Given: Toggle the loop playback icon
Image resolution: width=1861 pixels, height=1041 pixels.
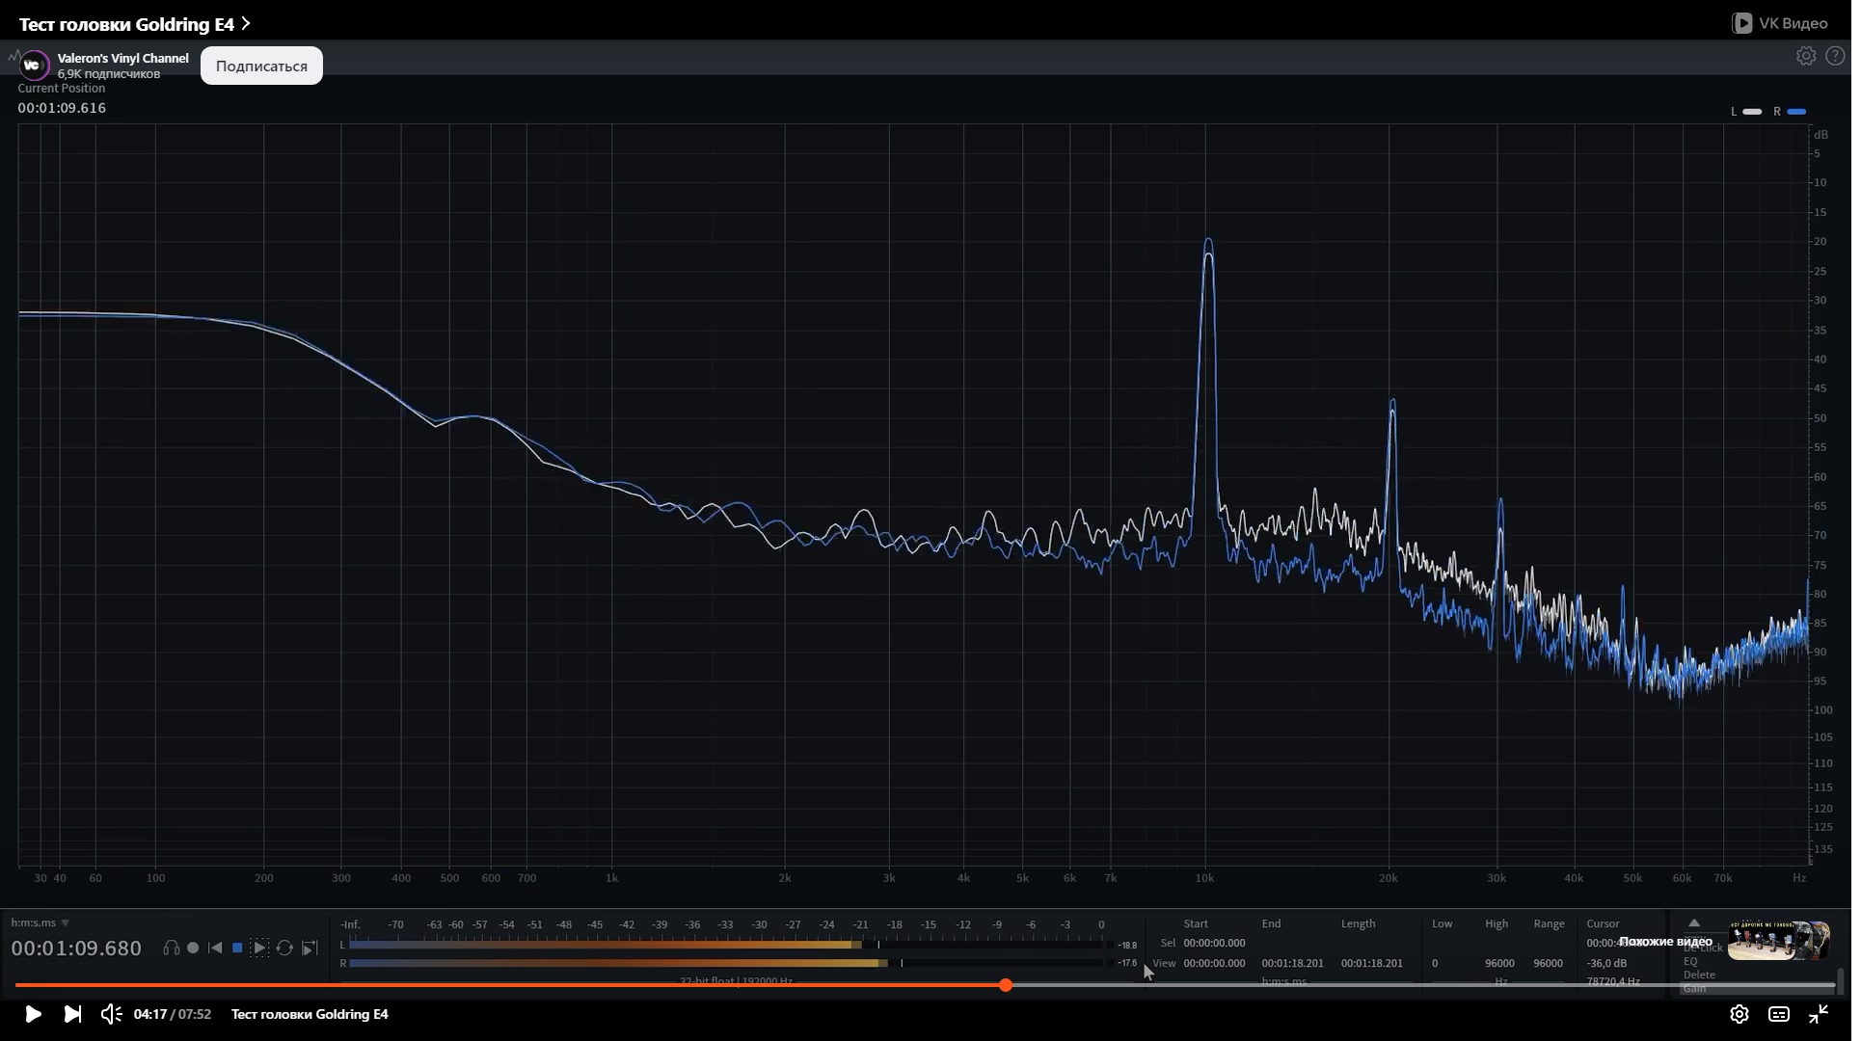Looking at the screenshot, I should [284, 948].
